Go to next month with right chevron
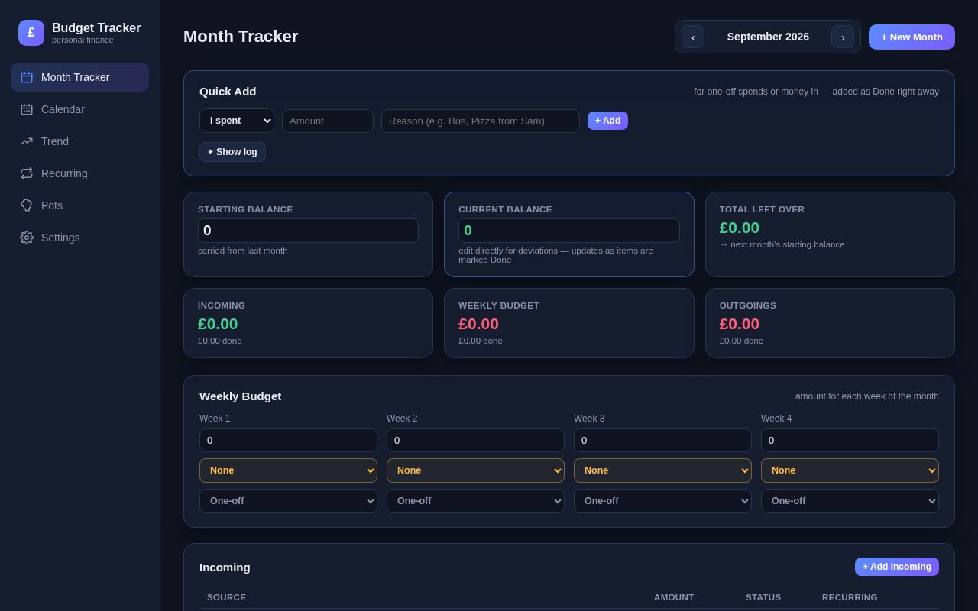Screen dimensions: 978x611 843,37
